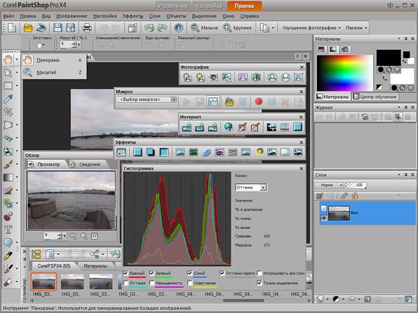Toggle the Оттенки серого checkbox
The height and width of the screenshot is (313, 418).
tap(222, 273)
